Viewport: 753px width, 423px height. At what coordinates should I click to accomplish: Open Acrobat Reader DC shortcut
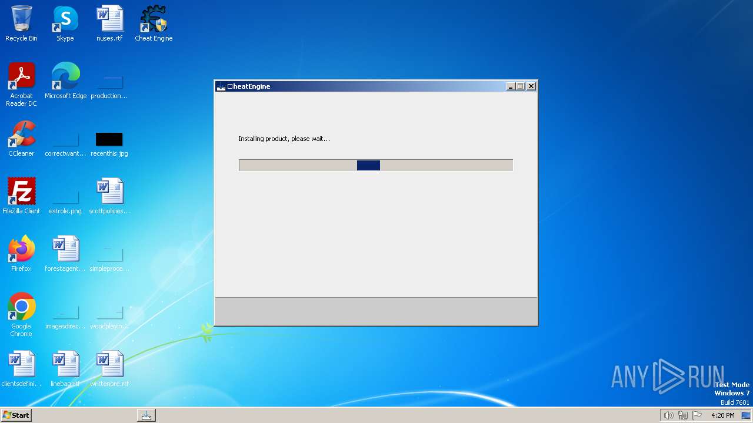click(21, 85)
